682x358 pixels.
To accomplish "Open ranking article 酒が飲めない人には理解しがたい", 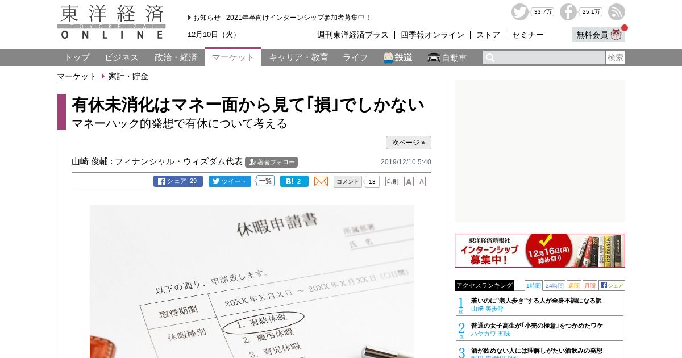I will click(537, 351).
